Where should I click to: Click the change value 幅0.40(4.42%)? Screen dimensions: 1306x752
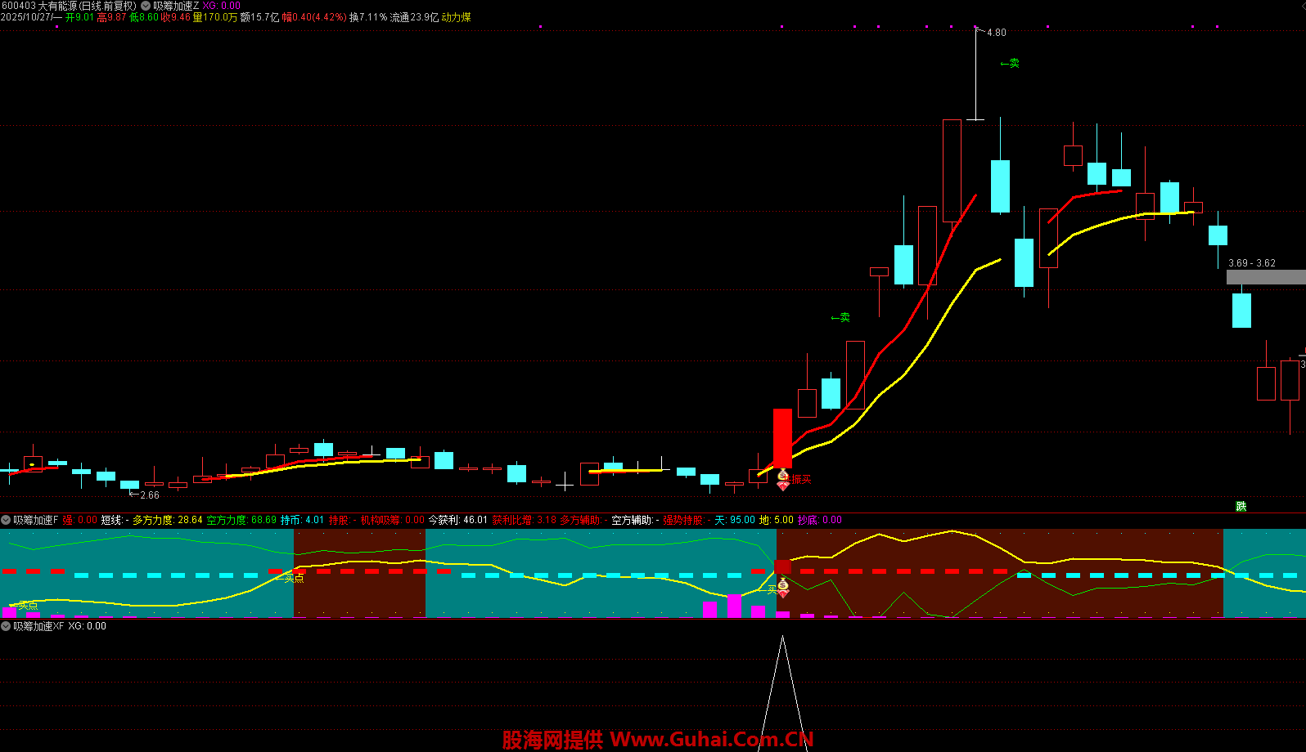[314, 17]
